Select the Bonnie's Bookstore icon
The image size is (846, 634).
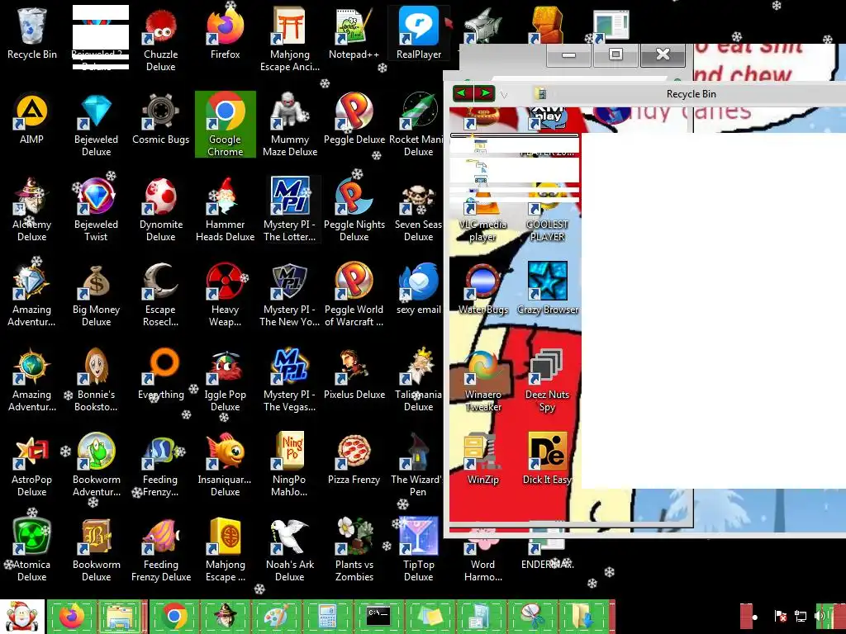[x=96, y=380]
